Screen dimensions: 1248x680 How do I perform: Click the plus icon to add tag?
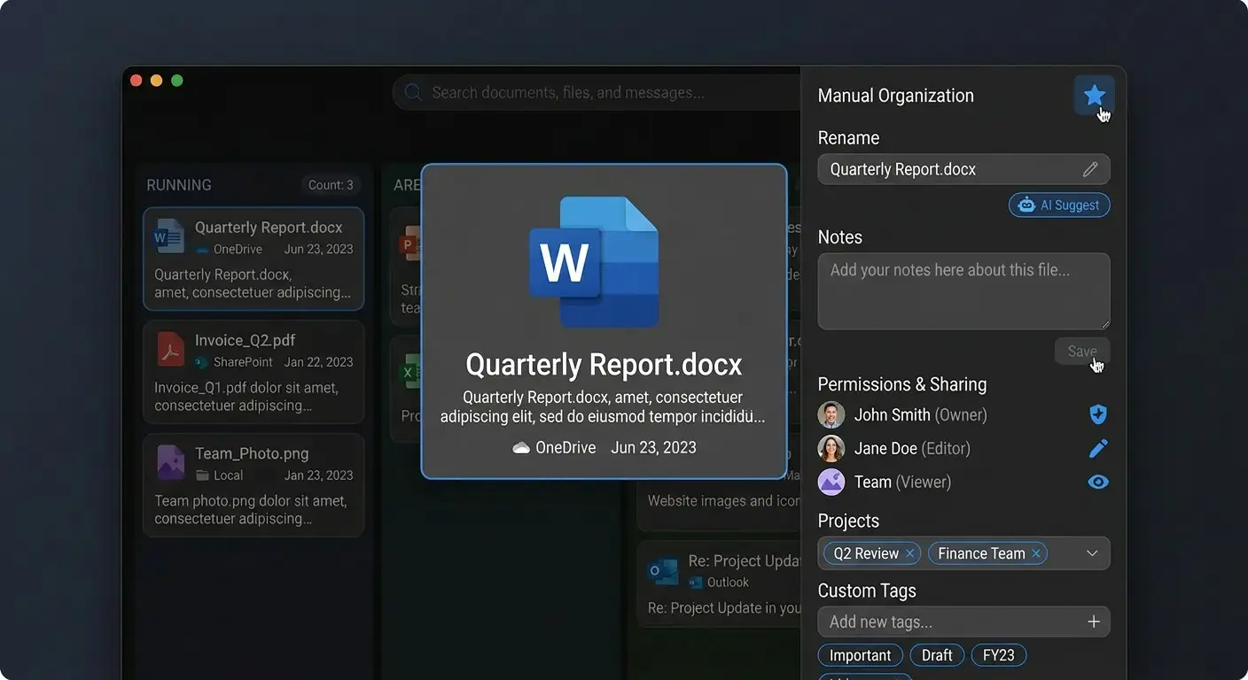pos(1094,622)
